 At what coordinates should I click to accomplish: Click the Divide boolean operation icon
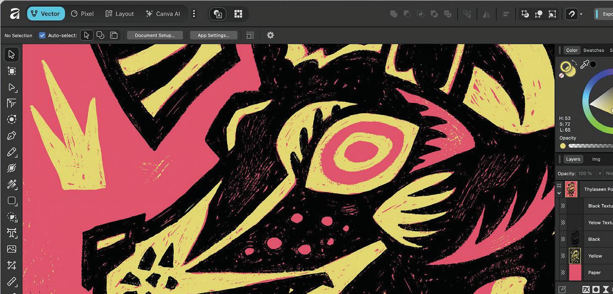click(x=448, y=14)
